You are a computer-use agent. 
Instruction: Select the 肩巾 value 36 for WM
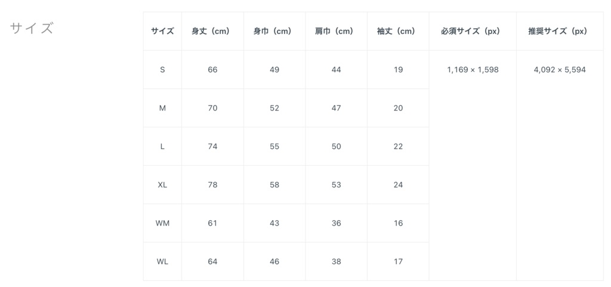336,223
